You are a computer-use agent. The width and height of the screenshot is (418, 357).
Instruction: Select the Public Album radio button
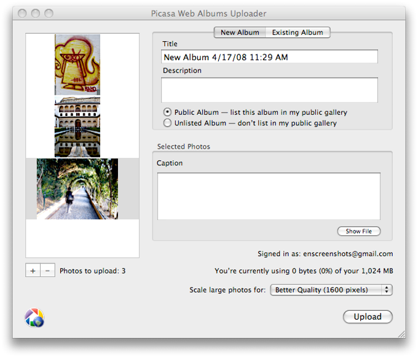pyautogui.click(x=167, y=112)
